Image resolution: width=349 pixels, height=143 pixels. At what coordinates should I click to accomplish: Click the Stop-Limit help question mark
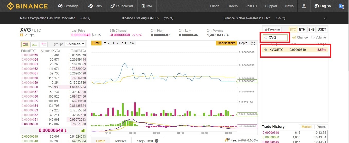click(x=157, y=141)
